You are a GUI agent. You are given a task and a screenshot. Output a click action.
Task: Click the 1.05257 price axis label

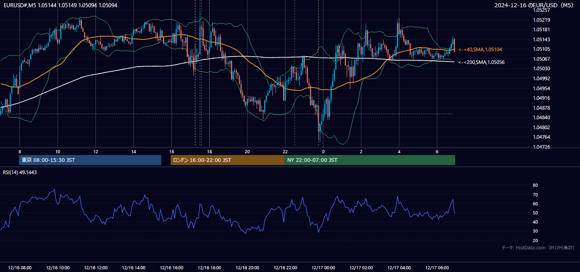click(x=541, y=10)
